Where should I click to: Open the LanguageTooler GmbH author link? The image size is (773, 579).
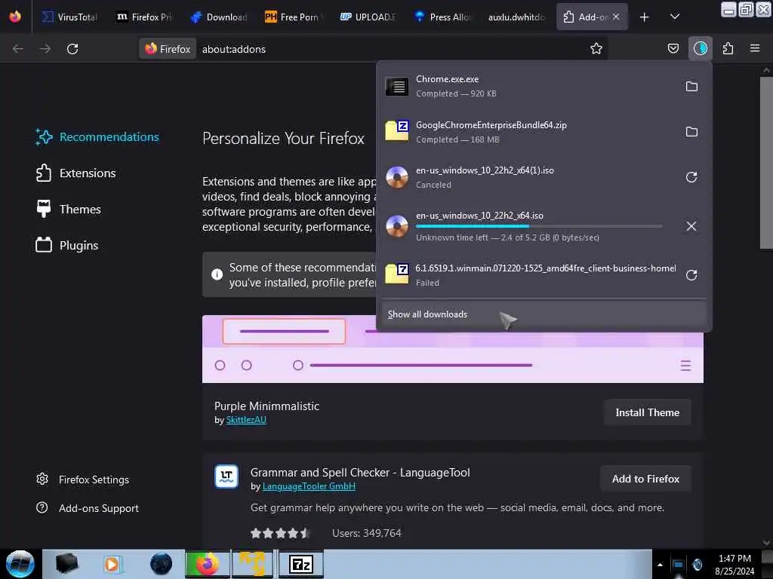tap(309, 486)
